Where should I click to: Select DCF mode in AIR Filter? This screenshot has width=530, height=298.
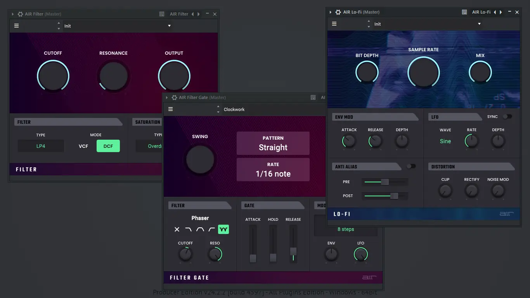pyautogui.click(x=108, y=146)
